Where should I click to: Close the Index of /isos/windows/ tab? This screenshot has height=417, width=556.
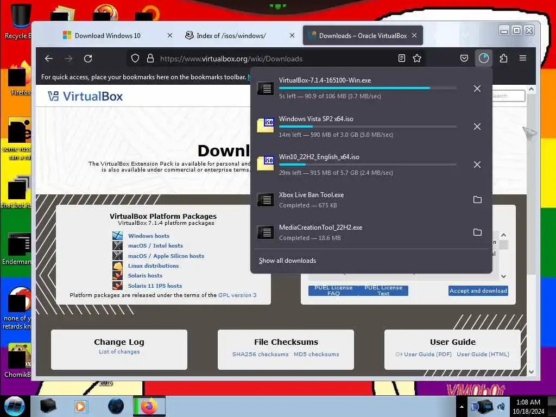point(292,35)
